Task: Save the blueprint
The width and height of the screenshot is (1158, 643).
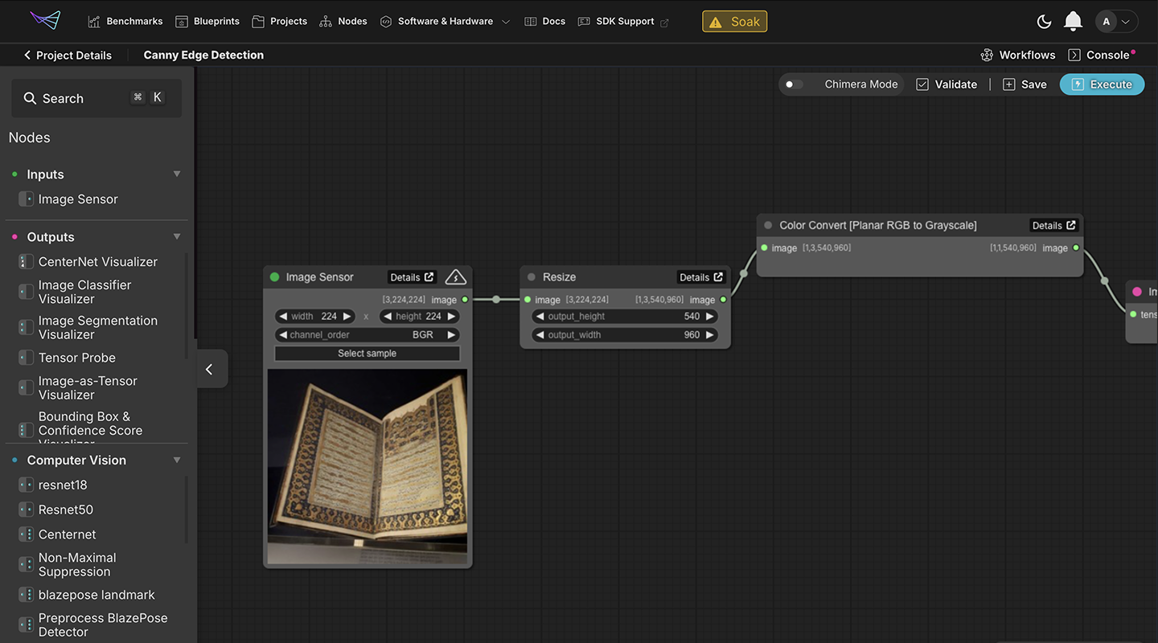Action: pyautogui.click(x=1025, y=84)
